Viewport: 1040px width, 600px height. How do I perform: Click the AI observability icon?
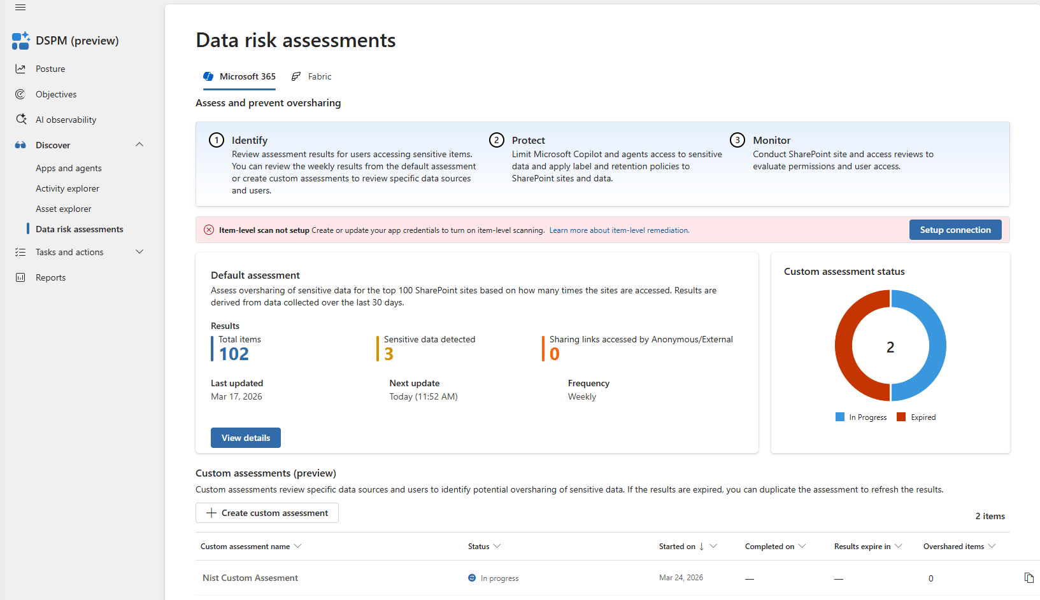(x=20, y=120)
